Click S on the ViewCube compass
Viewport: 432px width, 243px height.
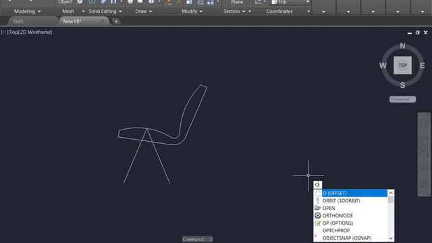(402, 85)
